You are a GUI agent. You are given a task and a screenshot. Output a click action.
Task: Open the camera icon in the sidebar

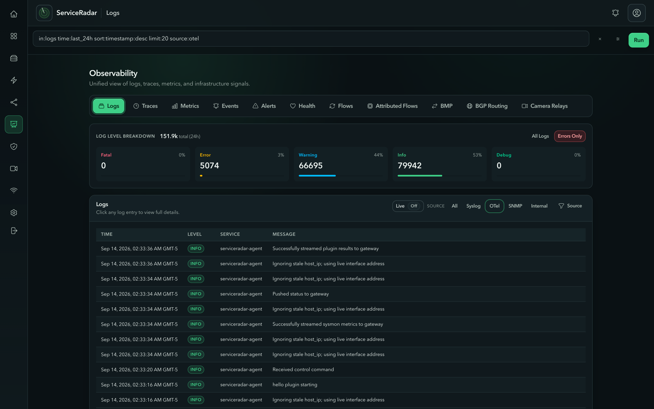click(x=14, y=169)
